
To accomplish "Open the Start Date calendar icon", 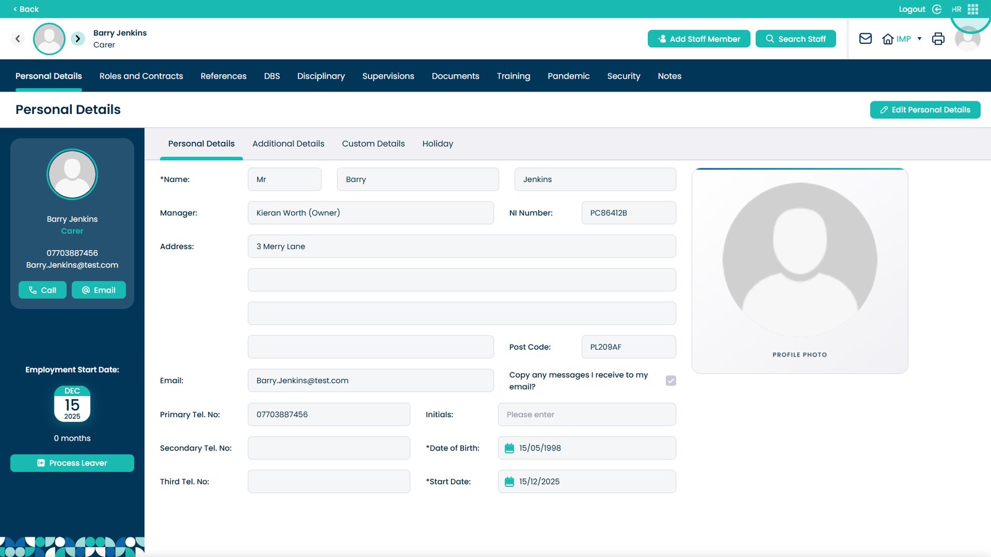I will pyautogui.click(x=509, y=481).
